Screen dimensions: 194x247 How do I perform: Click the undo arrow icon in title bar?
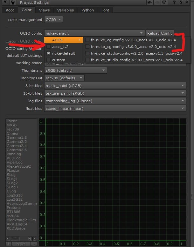point(150,2)
